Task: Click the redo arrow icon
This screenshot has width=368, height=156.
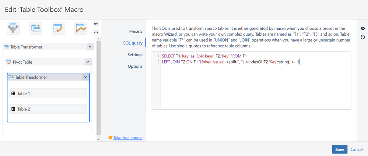Action: [x=96, y=32]
